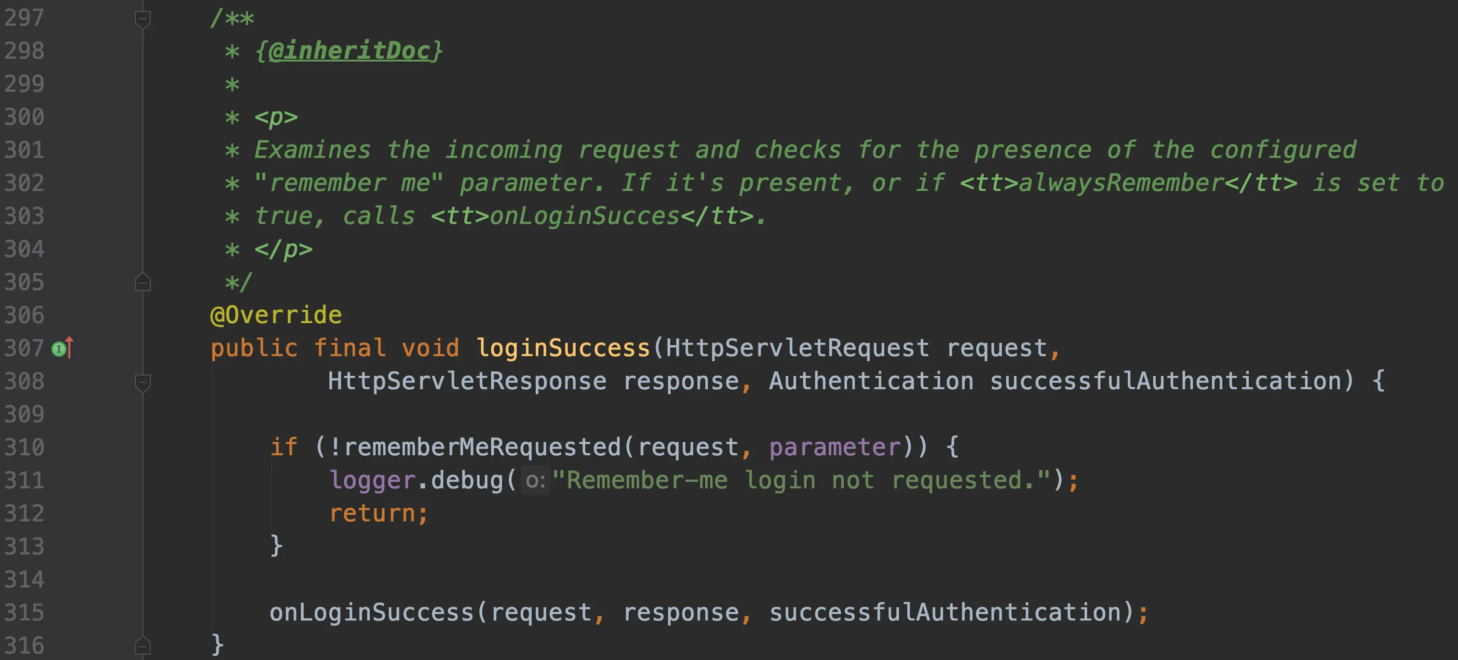Click the purple 'parameter' field reference
Image resolution: width=1458 pixels, height=660 pixels.
click(835, 447)
